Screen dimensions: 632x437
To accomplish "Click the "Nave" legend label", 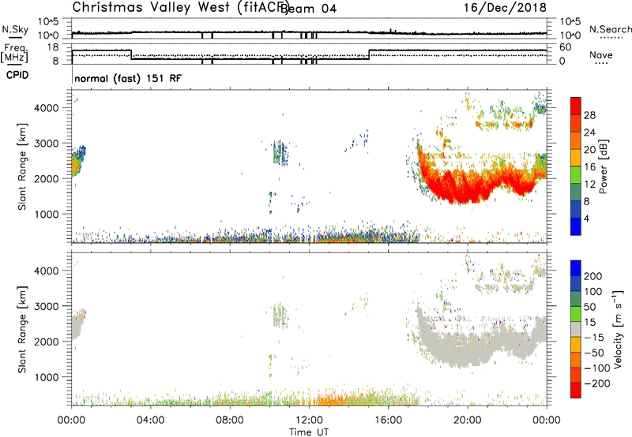I will tap(600, 55).
